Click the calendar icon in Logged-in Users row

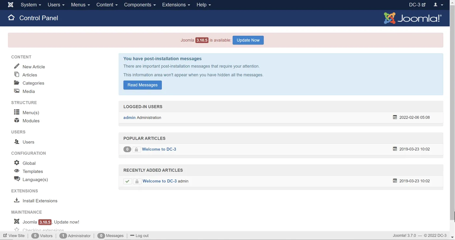pyautogui.click(x=395, y=117)
